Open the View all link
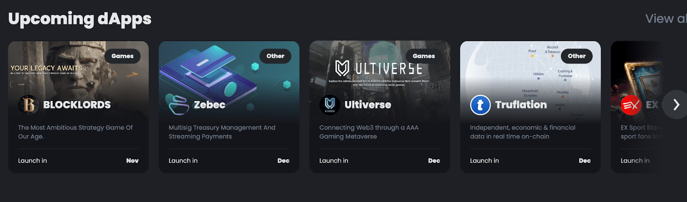Viewport: 687px width, 202px height. 666,19
